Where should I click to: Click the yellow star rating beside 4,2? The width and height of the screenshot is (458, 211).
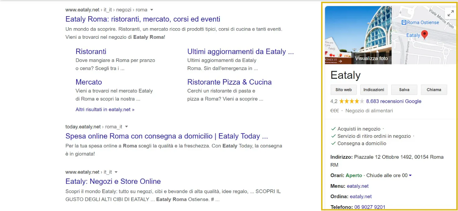click(x=351, y=101)
